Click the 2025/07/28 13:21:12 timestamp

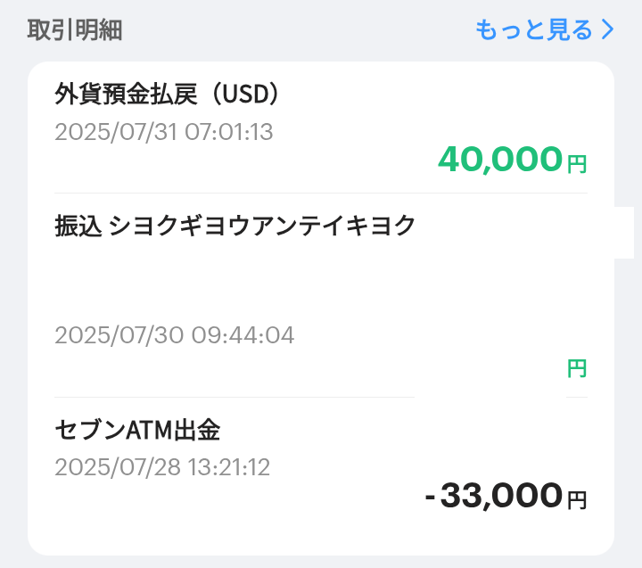(162, 466)
